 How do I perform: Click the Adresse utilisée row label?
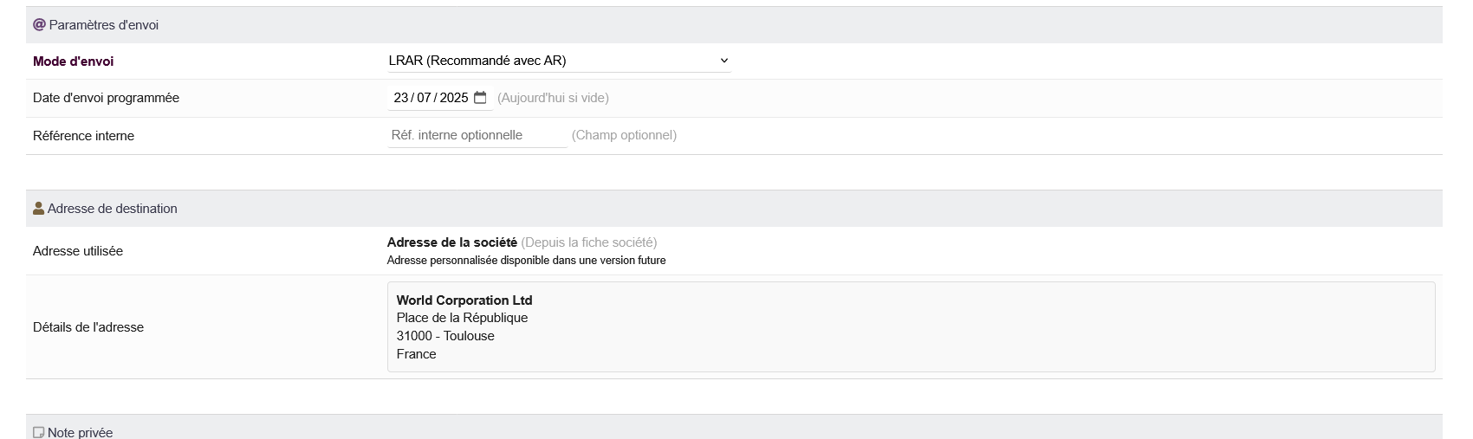(78, 251)
